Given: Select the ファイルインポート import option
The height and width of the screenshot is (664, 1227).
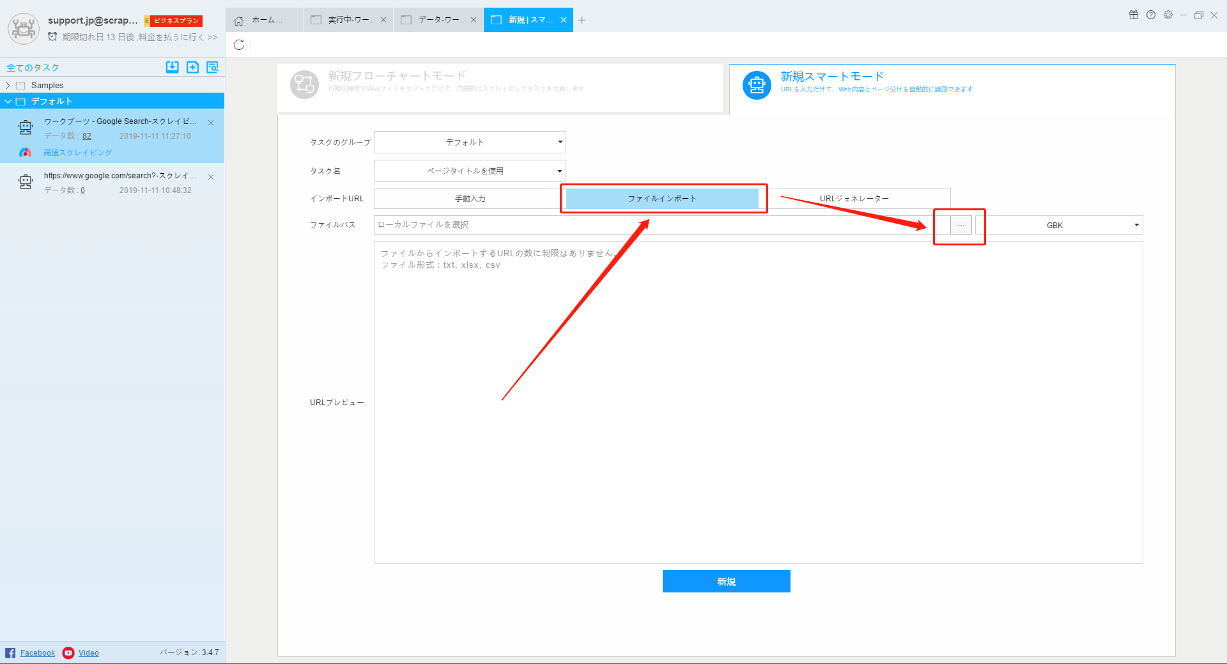Looking at the screenshot, I should 662,199.
